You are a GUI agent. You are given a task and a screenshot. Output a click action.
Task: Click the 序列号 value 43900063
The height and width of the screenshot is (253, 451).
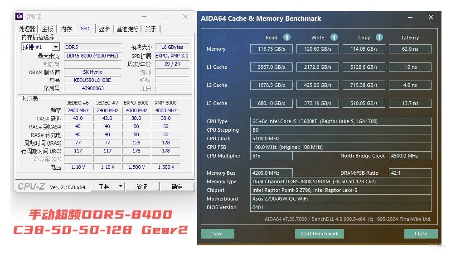(92, 88)
